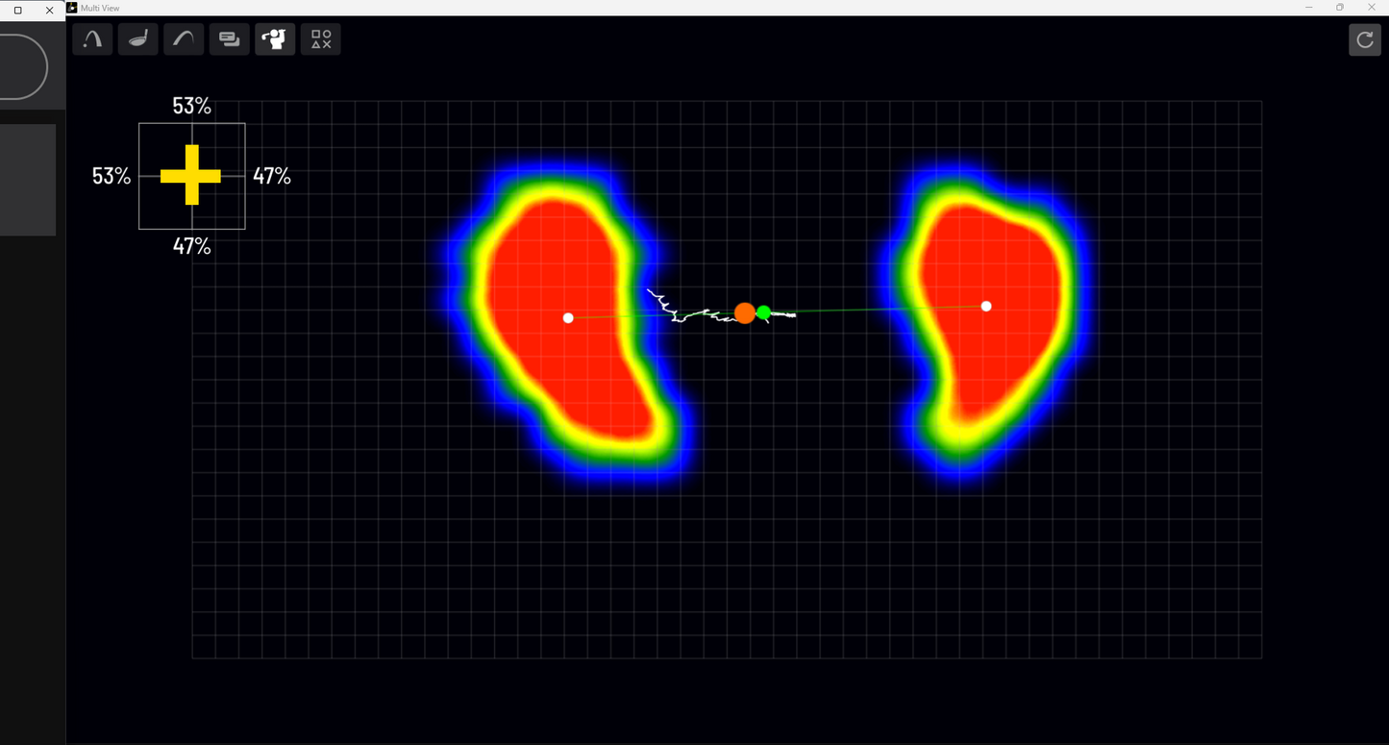1389x745 pixels.
Task: Minimize the Multi View window
Action: (1308, 8)
